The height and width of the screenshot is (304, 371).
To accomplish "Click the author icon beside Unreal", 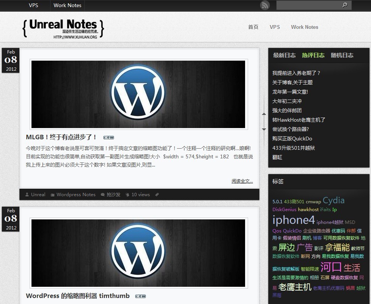I will [27, 195].
